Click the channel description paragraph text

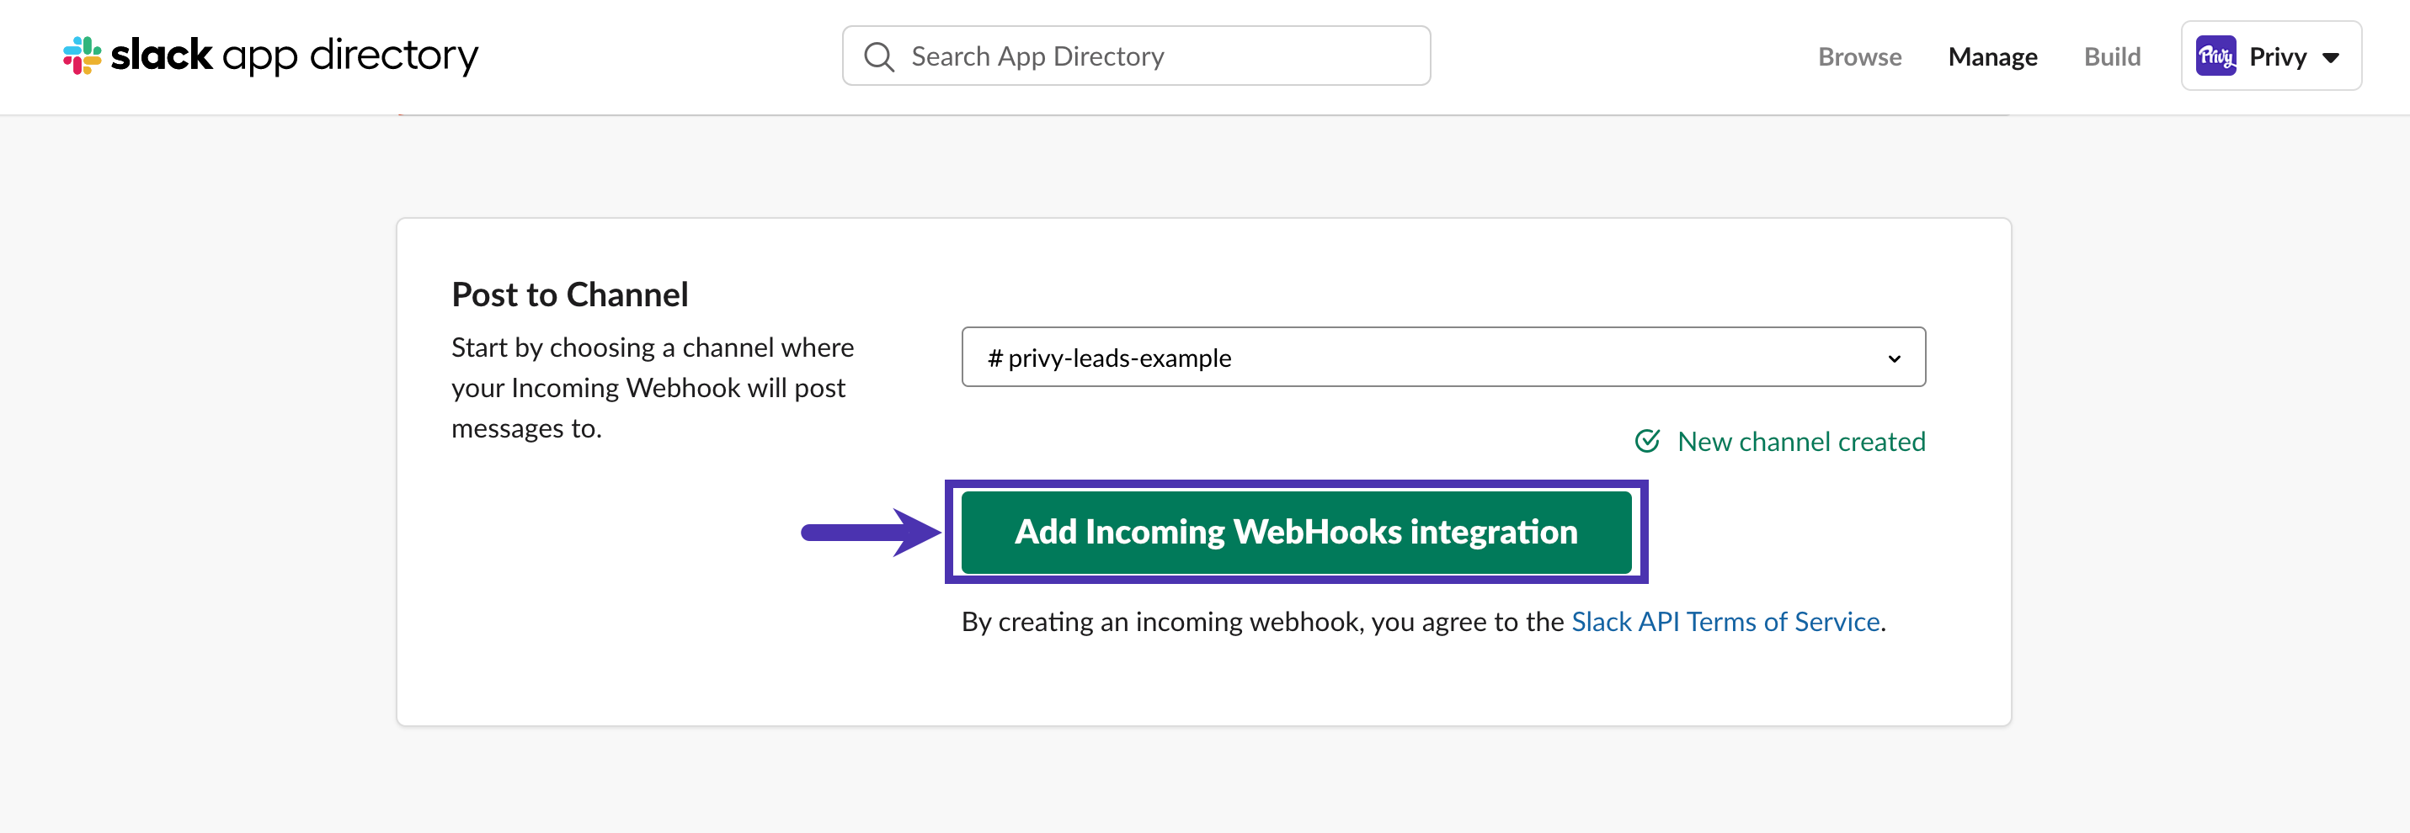tap(652, 388)
